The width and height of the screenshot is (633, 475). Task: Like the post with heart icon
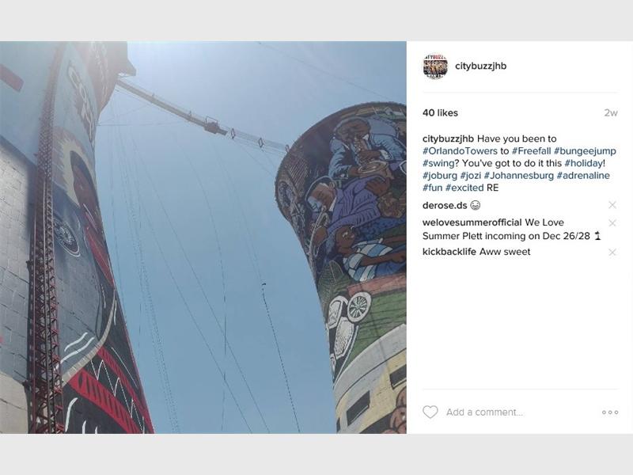(x=430, y=412)
